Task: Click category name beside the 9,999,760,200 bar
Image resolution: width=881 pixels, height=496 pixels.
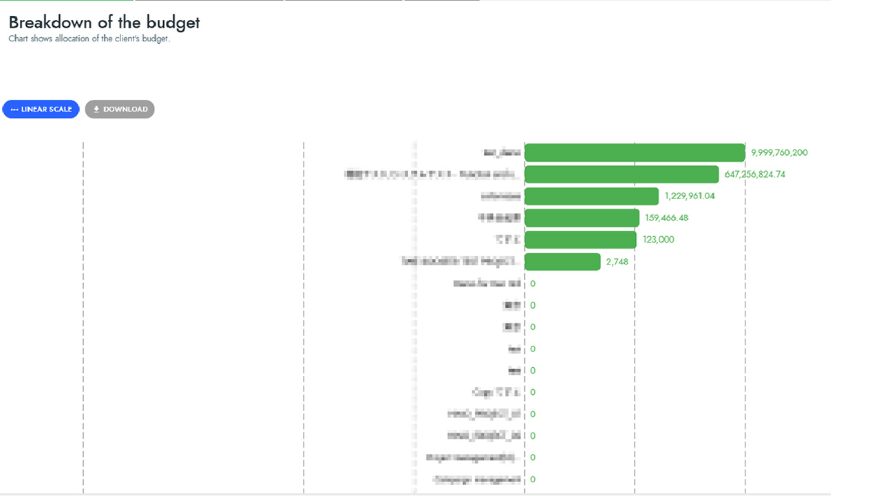Action: coord(502,153)
